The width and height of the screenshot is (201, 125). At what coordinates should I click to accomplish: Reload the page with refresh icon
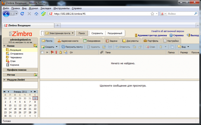coord(22,14)
